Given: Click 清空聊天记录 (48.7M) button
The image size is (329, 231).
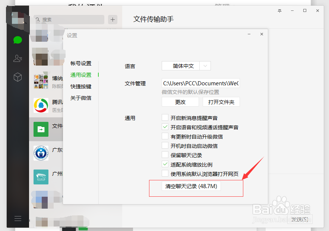Looking at the screenshot, I should pyautogui.click(x=191, y=186).
